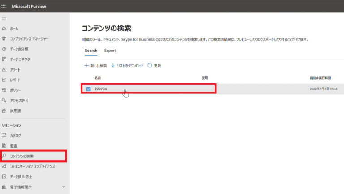The width and height of the screenshot is (344, 194).
Task: Click the アラート warning triangle icon
Action: point(4,69)
